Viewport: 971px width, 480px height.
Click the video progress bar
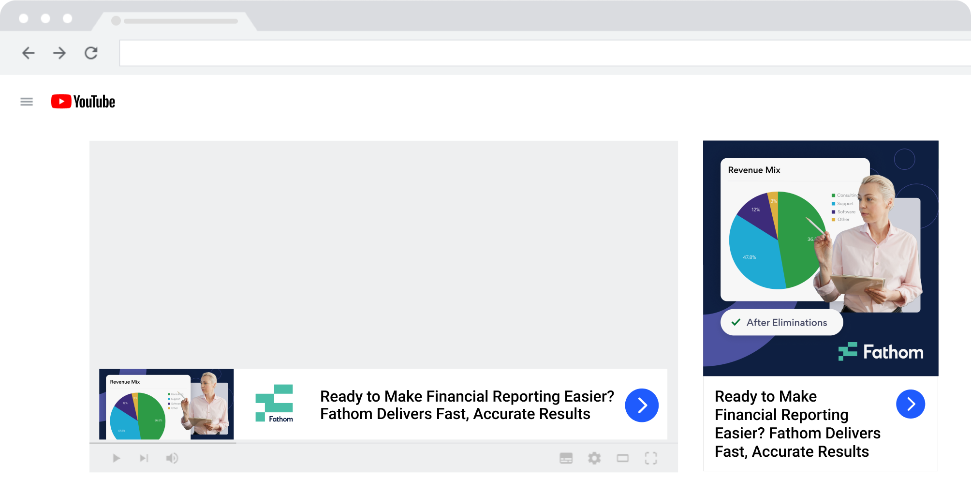pyautogui.click(x=383, y=443)
